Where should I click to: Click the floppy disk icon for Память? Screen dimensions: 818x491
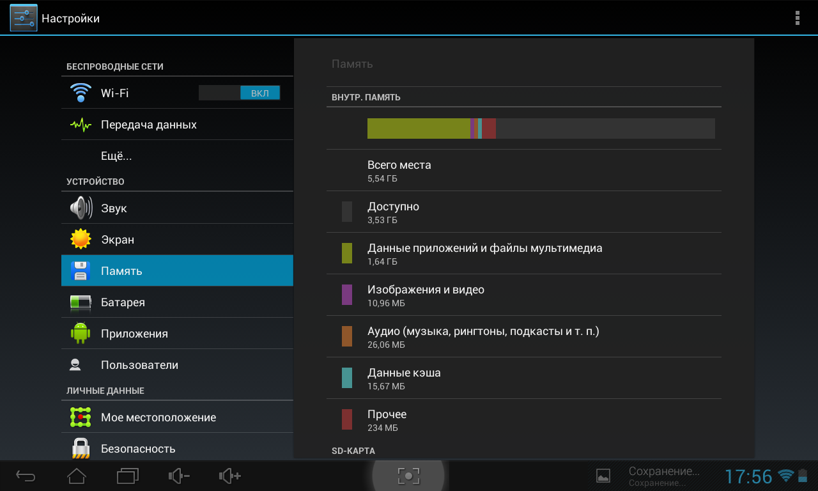point(81,270)
